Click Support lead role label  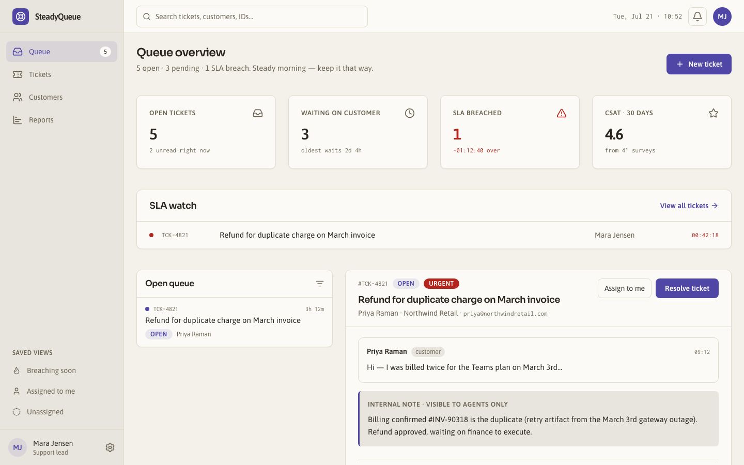51,453
